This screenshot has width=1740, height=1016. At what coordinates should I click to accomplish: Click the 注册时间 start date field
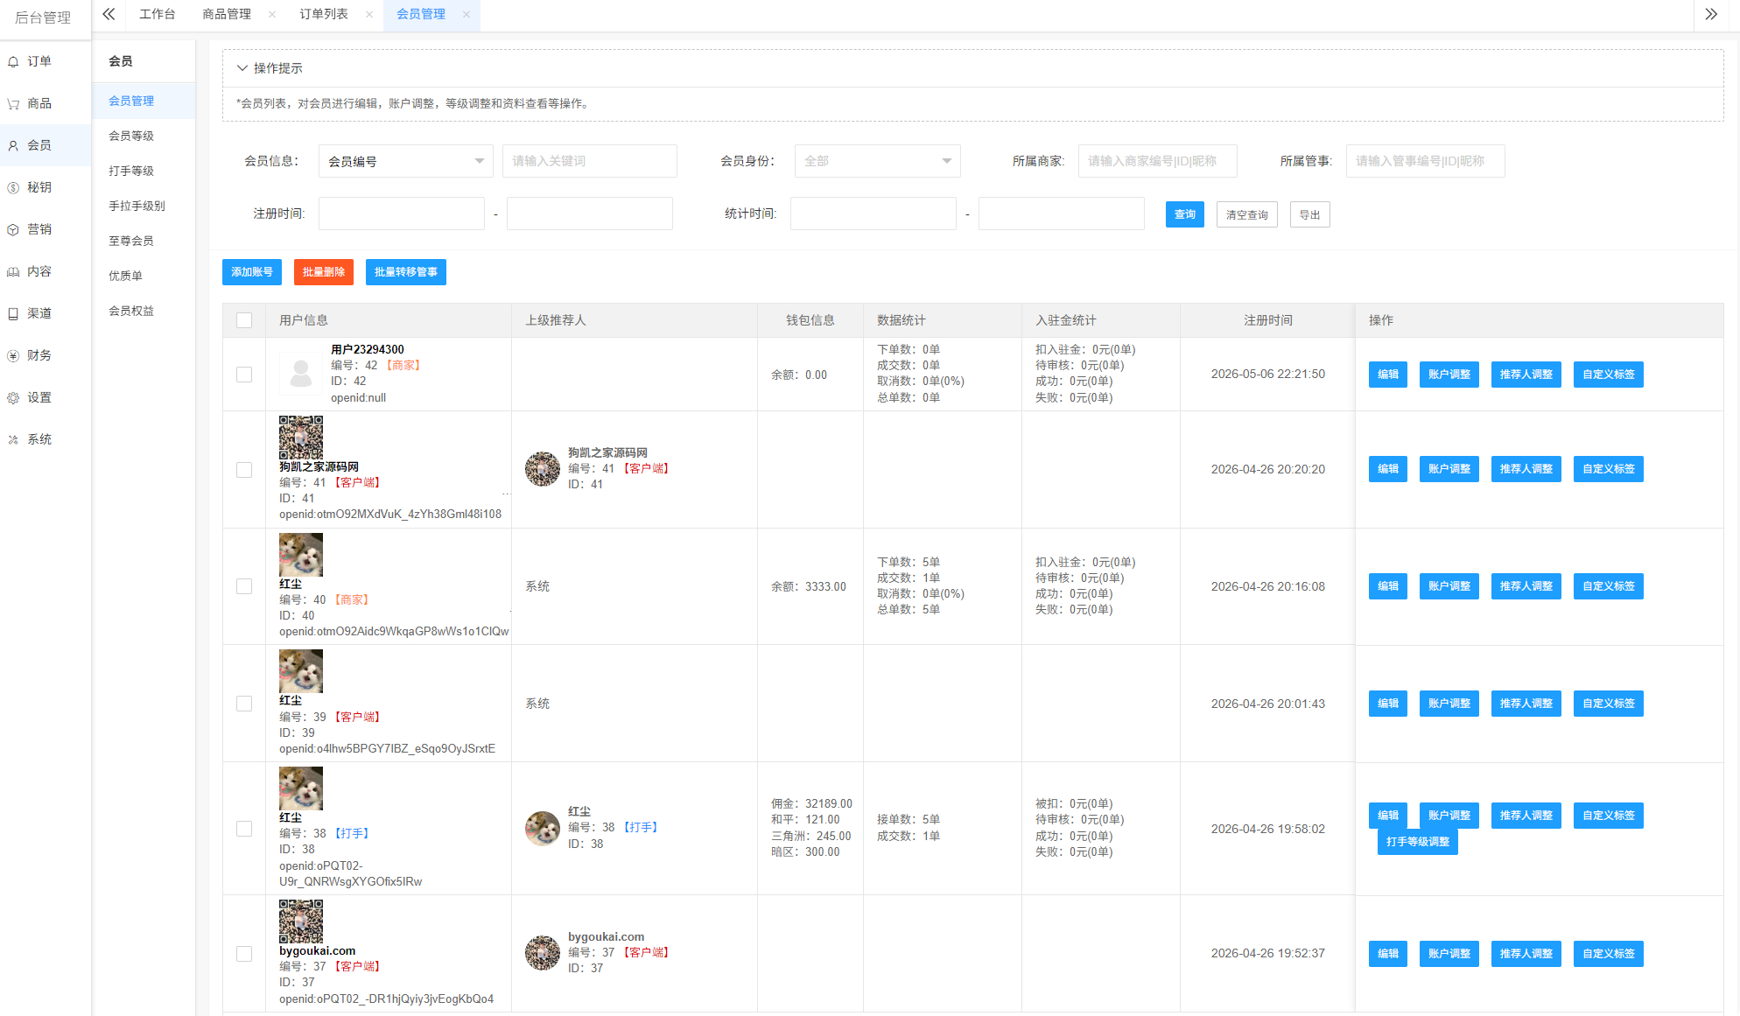(402, 214)
